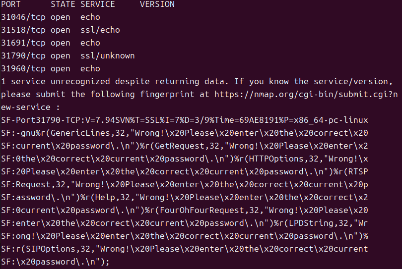Click the STATE column header
This screenshot has width=402, height=269.
pos(63,4)
